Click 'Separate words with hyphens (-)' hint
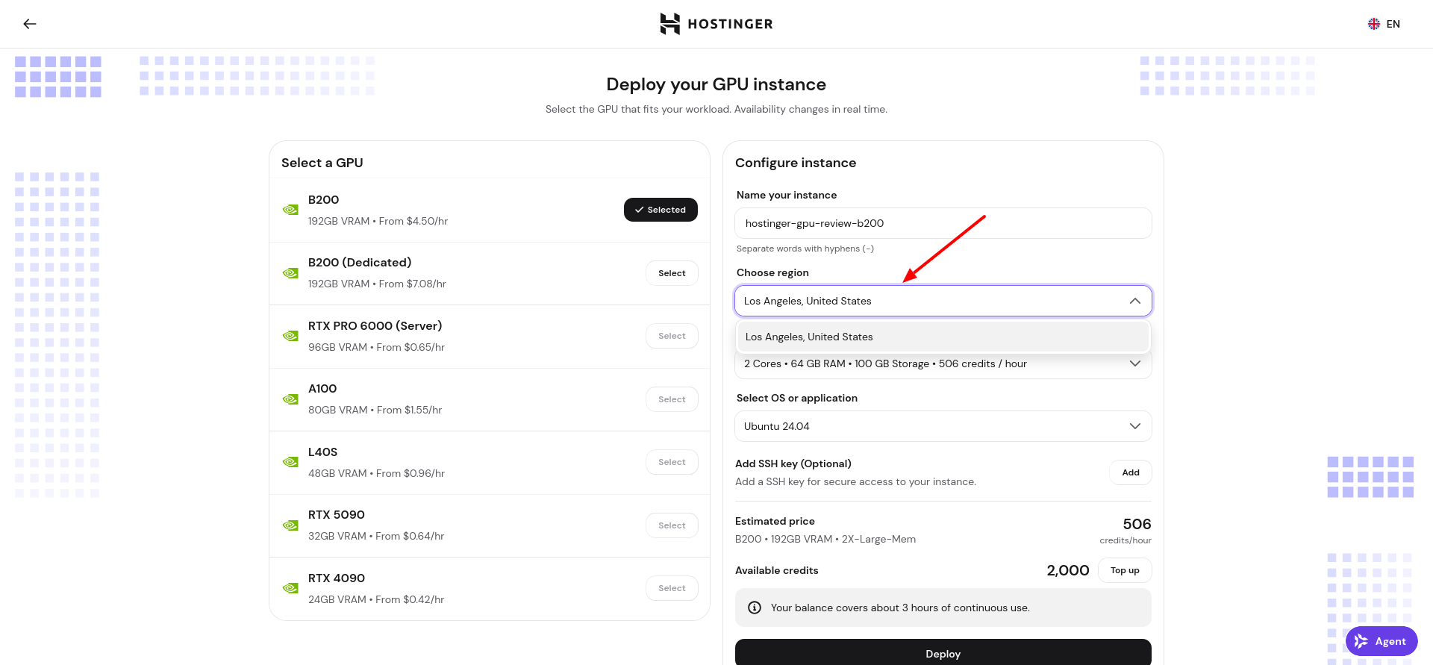Viewport: 1433px width, 665px height. pos(805,249)
